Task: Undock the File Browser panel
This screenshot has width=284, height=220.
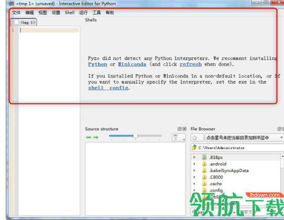Action: [279, 129]
